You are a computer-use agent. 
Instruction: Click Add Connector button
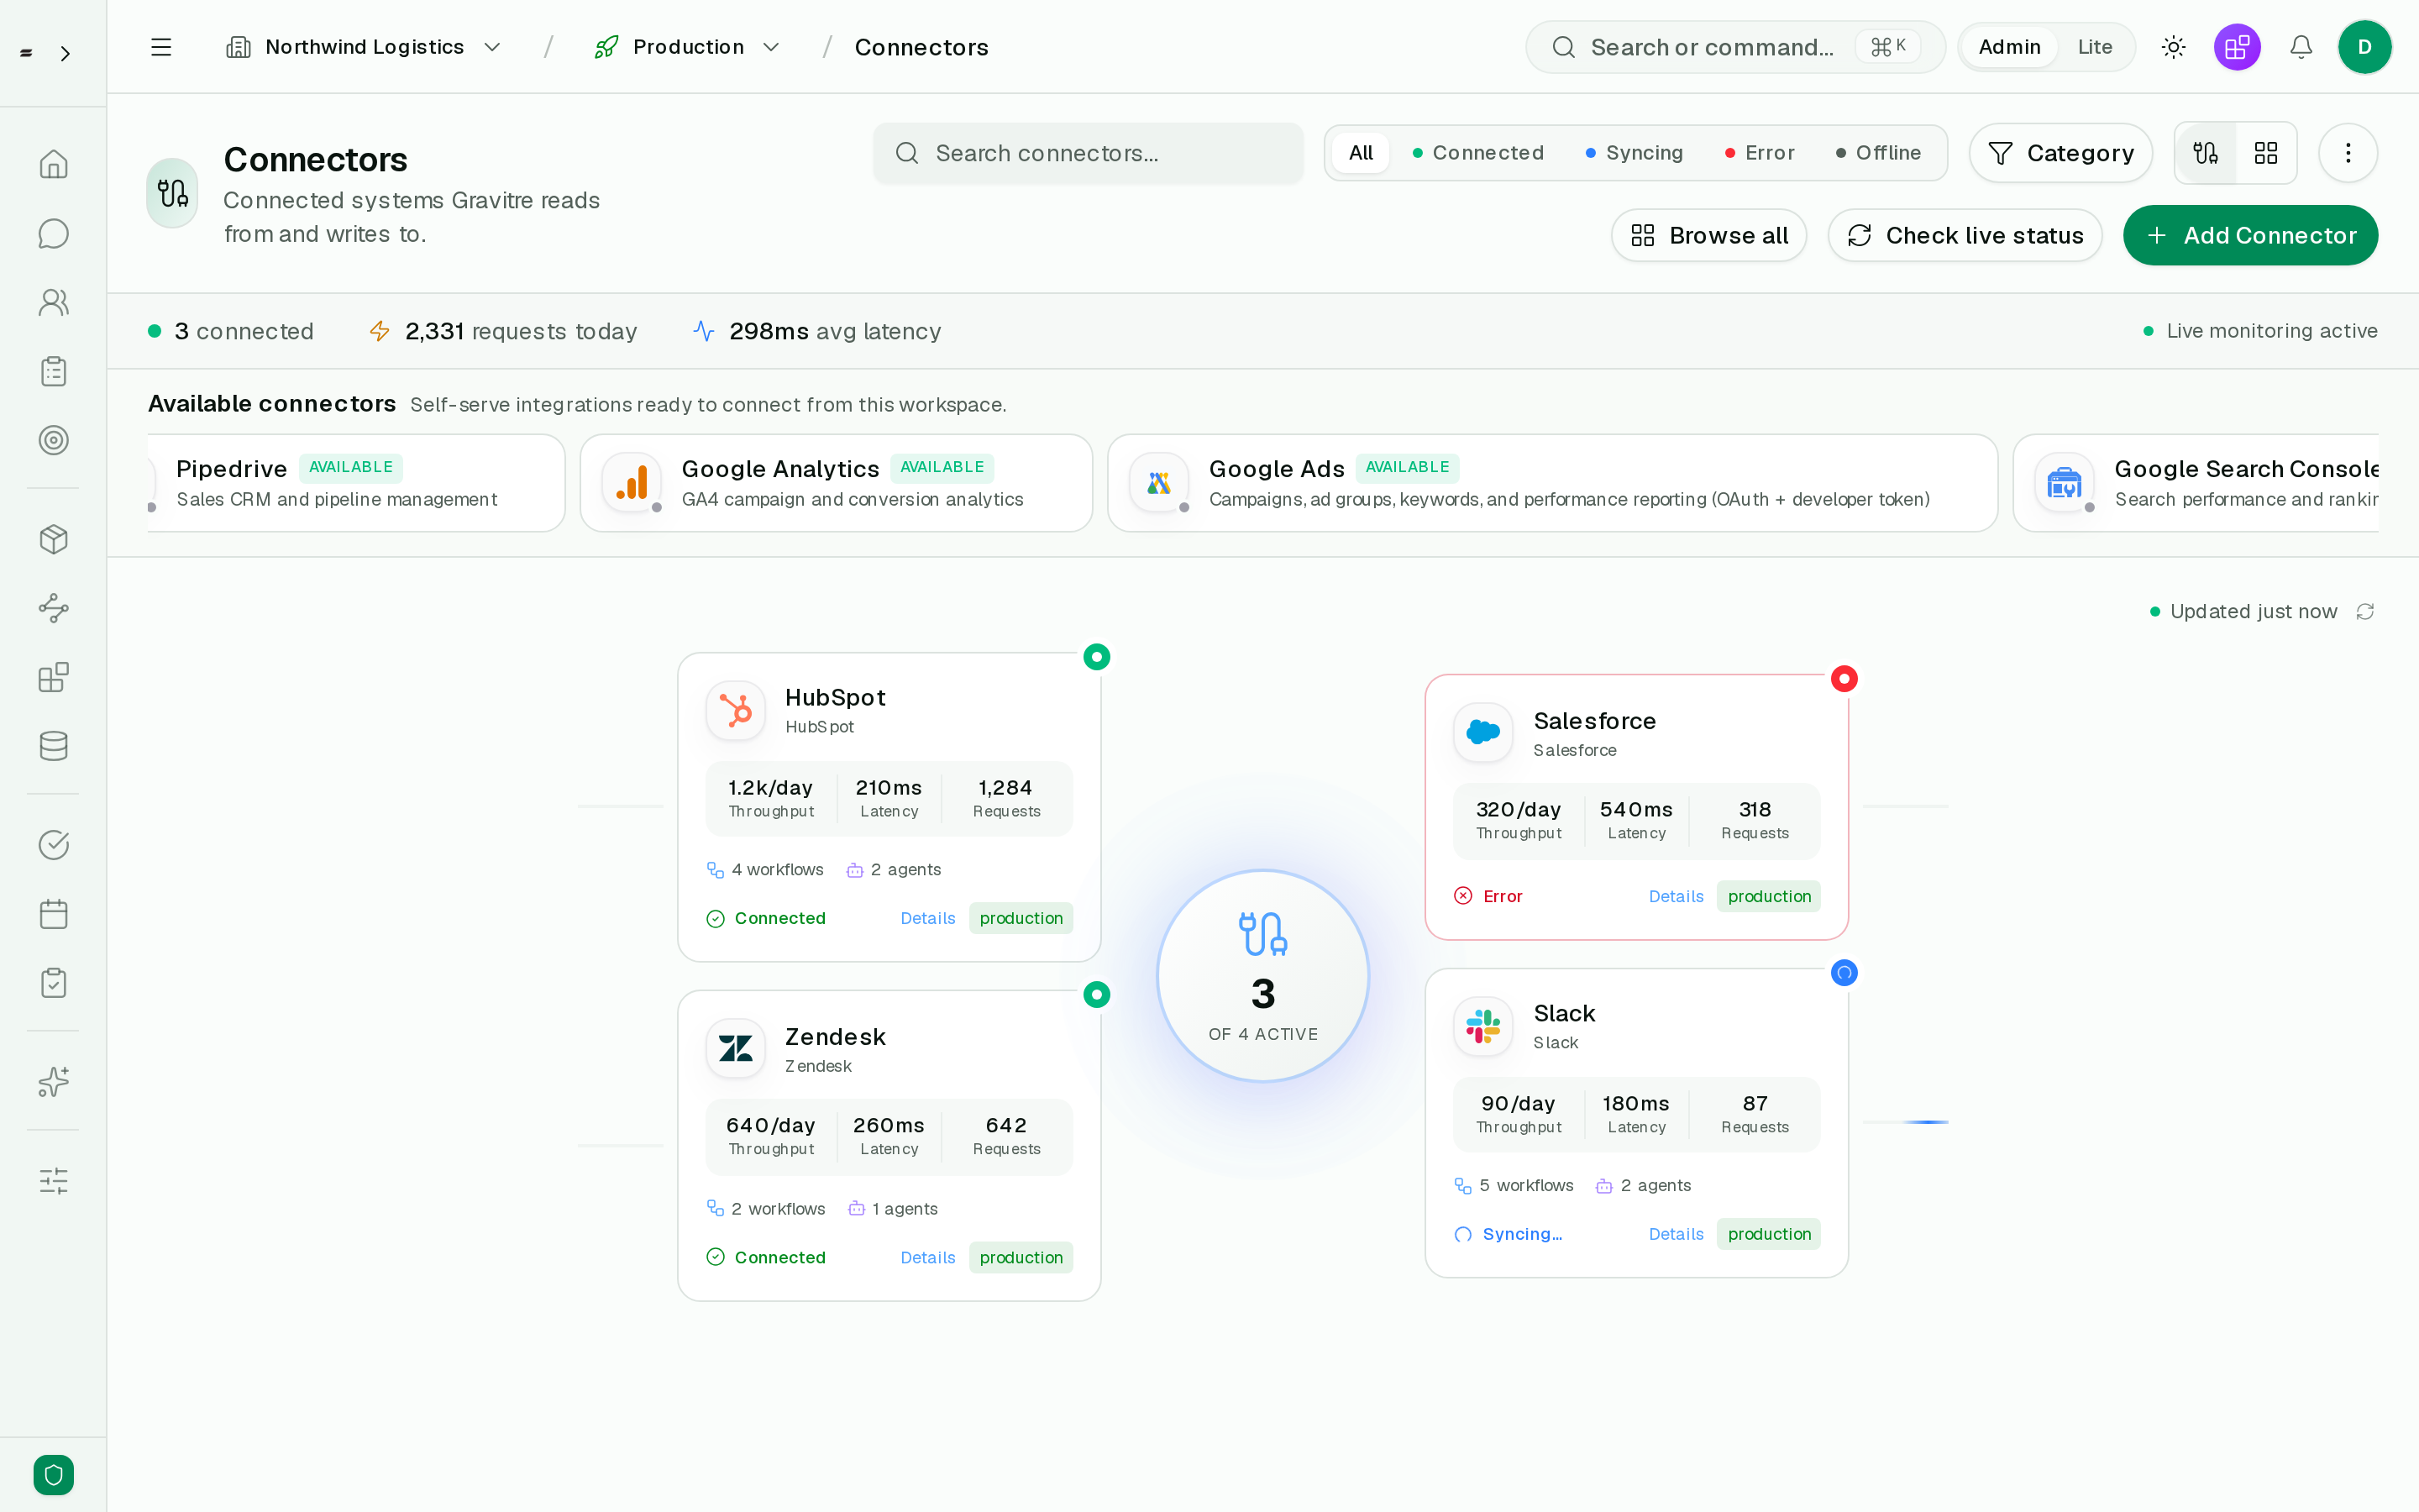(2250, 235)
